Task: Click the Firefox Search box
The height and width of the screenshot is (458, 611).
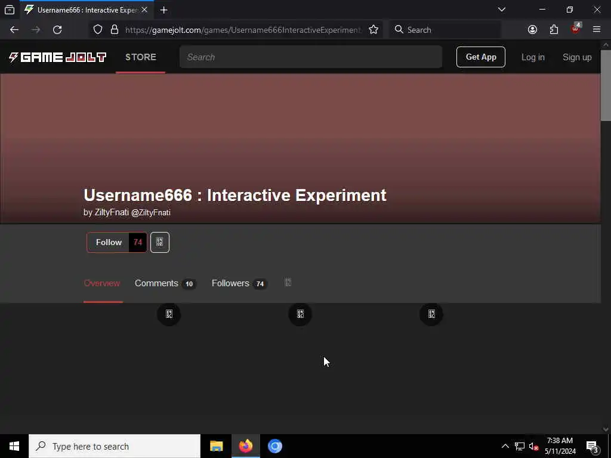Action: (445, 30)
